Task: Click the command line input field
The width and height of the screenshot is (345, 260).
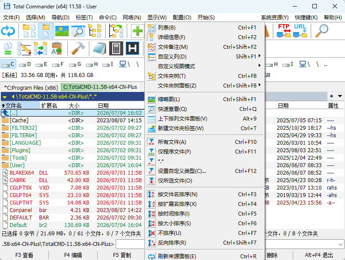Action: [x=130, y=244]
